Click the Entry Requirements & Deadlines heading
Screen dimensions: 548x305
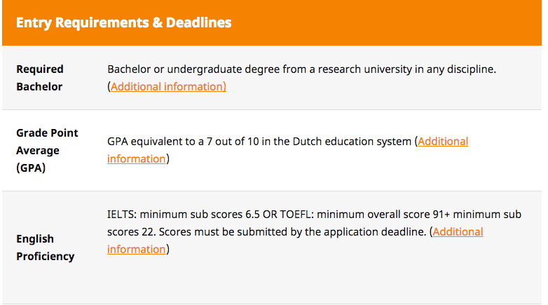[x=123, y=22]
